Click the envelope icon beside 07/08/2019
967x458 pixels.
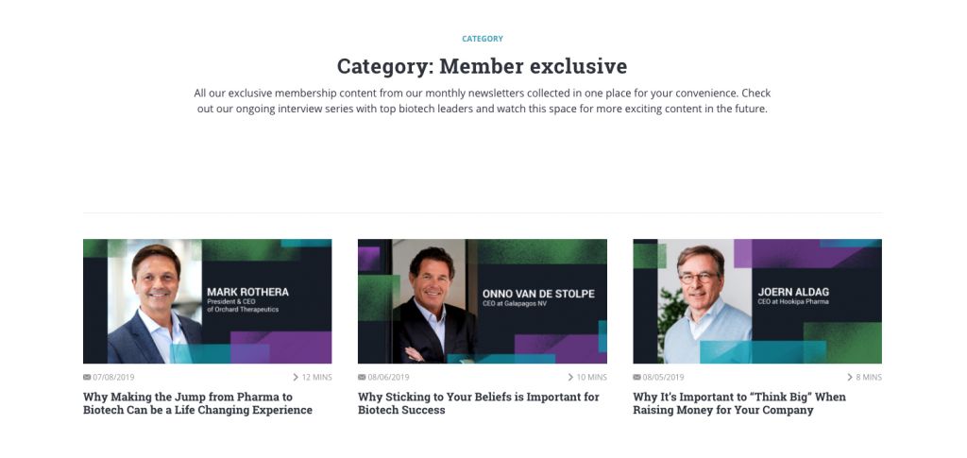(87, 377)
